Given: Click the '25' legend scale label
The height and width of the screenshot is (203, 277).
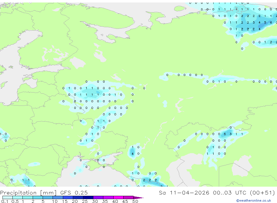Looking at the screenshot, I should [x=85, y=201].
